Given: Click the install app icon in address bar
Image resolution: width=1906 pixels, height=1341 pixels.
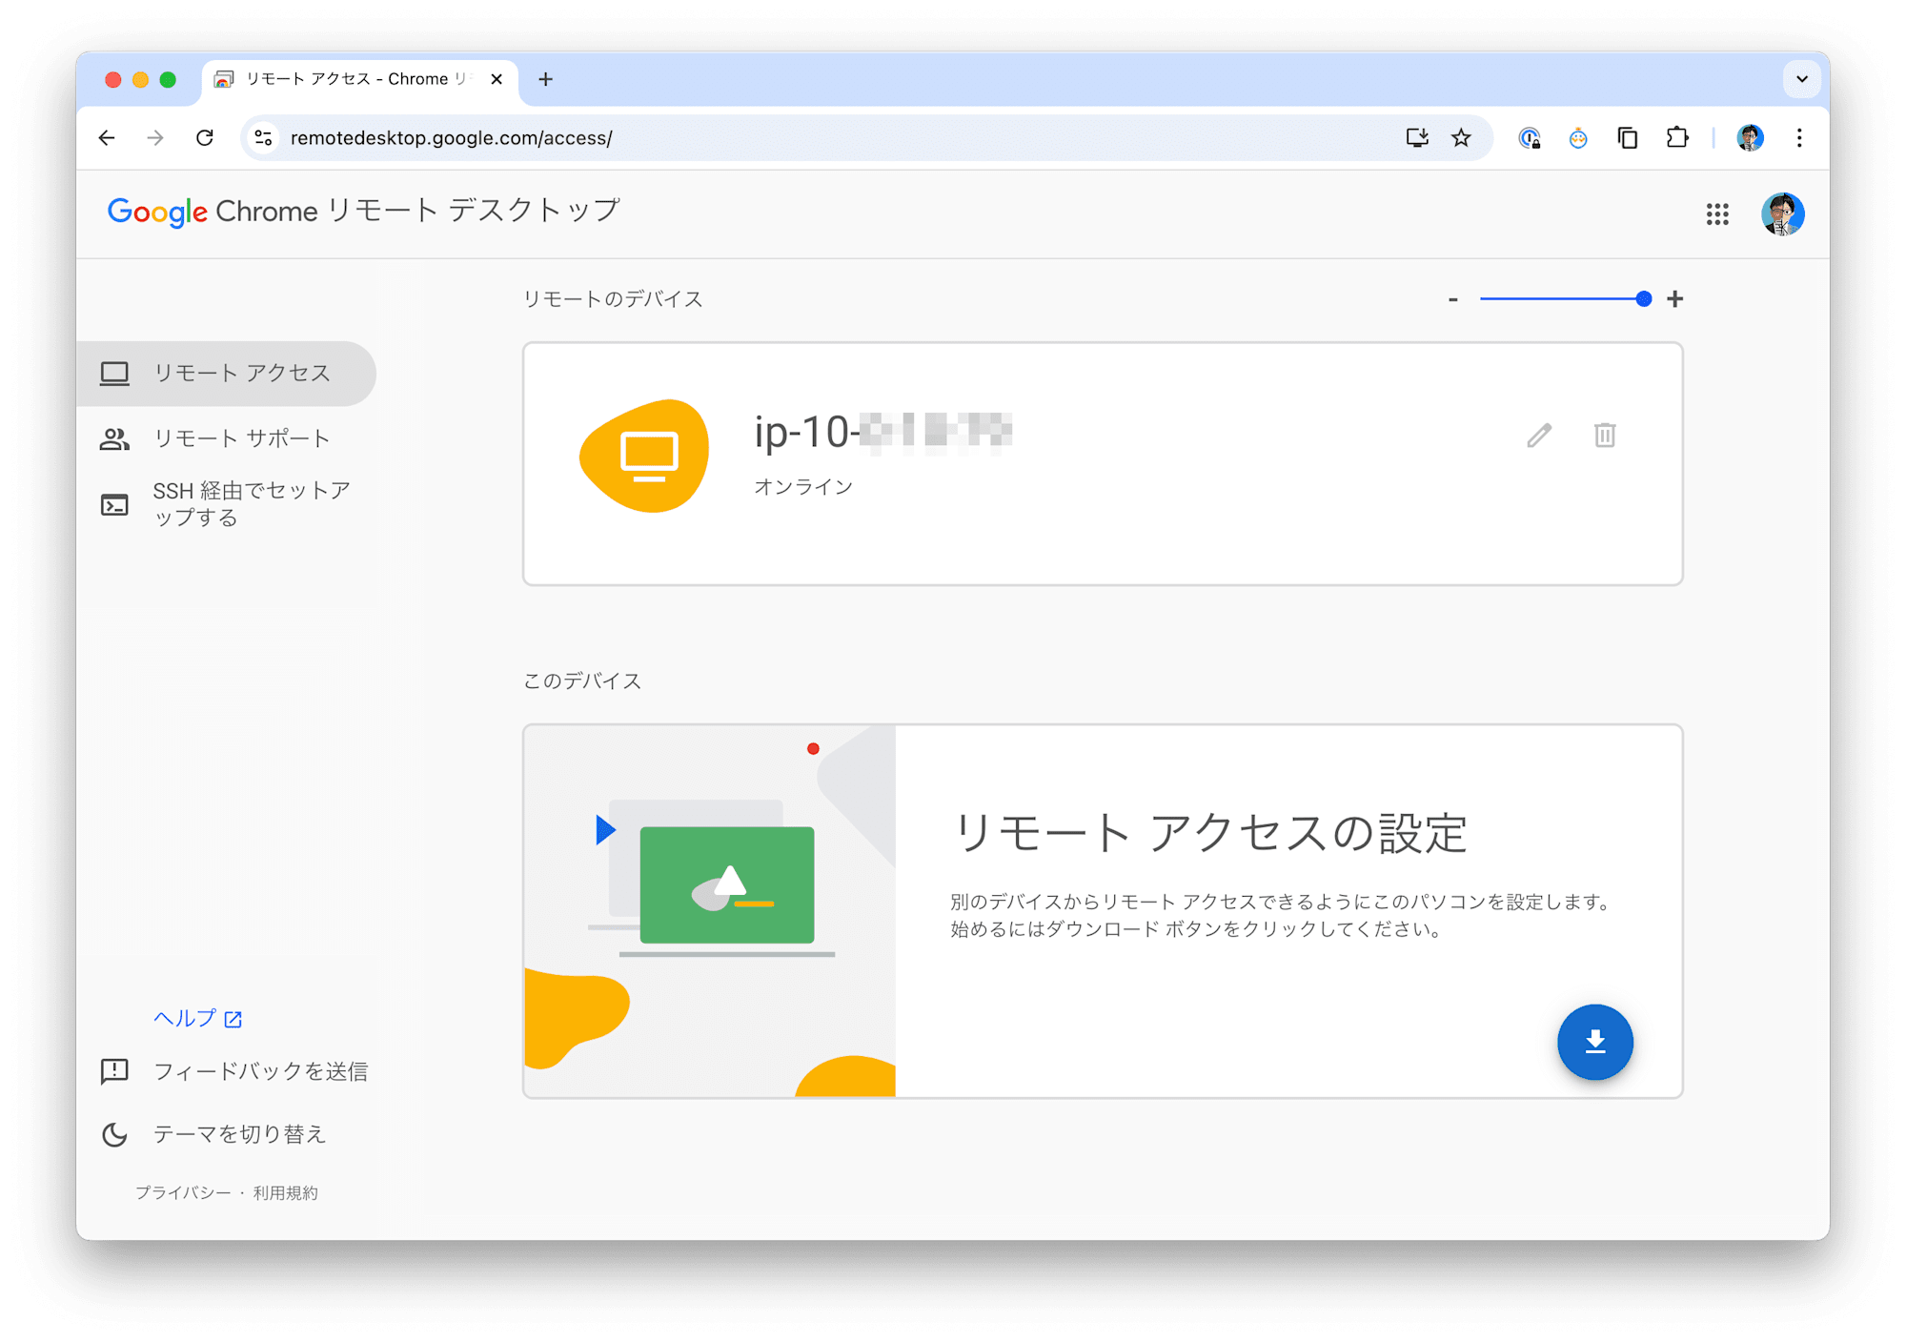Looking at the screenshot, I should point(1417,138).
